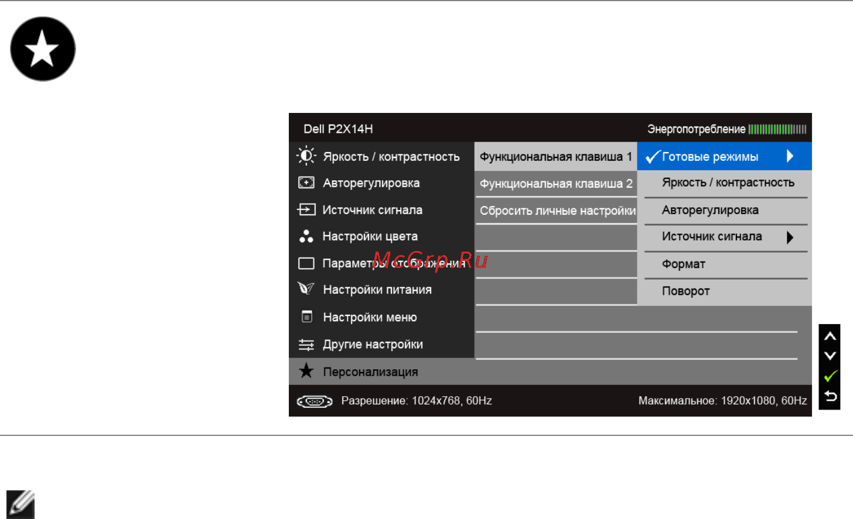Open Параметры отображения menu item
The image size is (853, 519).
point(381,263)
